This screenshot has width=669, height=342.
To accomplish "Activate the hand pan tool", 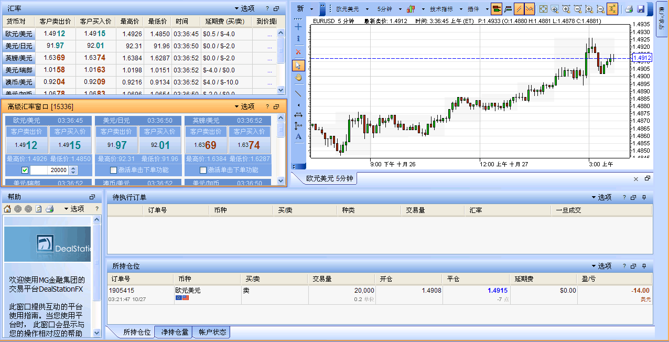I will [298, 78].
